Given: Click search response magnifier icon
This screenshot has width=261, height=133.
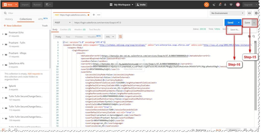Looking at the screenshot, I should pyautogui.click(x=254, y=36).
